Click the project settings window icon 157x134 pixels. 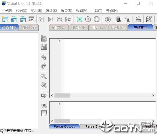(31, 19)
